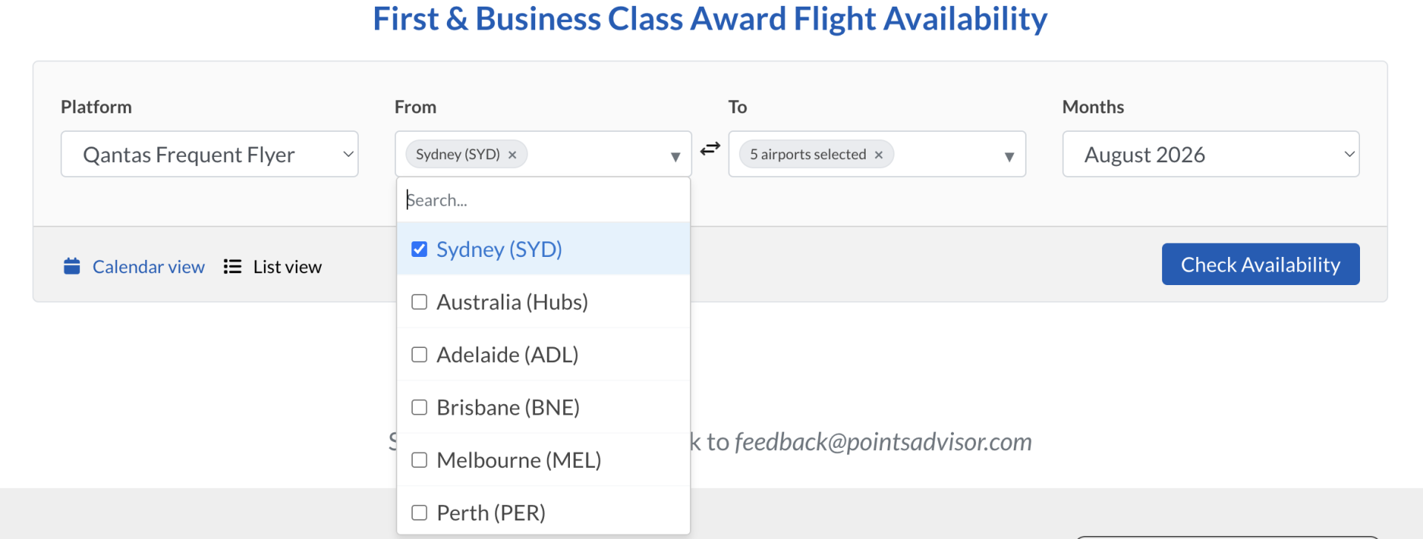This screenshot has width=1423, height=539.
Task: Switch to Calendar view
Action: point(148,267)
